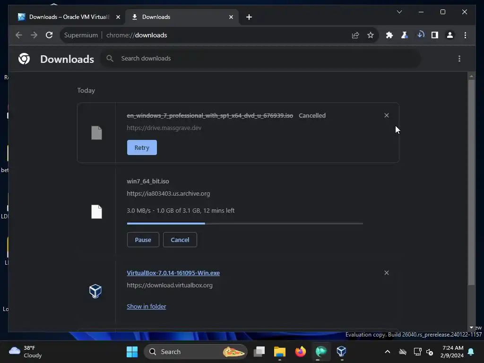
Task: Click the scrollbar down arrow
Action: [x=471, y=328]
